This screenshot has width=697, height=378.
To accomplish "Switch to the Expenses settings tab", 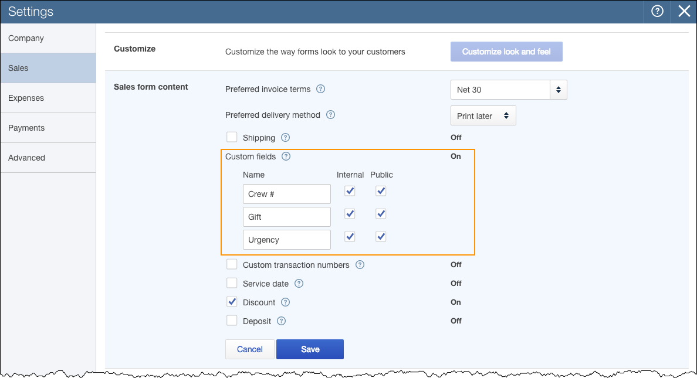I will pyautogui.click(x=26, y=98).
